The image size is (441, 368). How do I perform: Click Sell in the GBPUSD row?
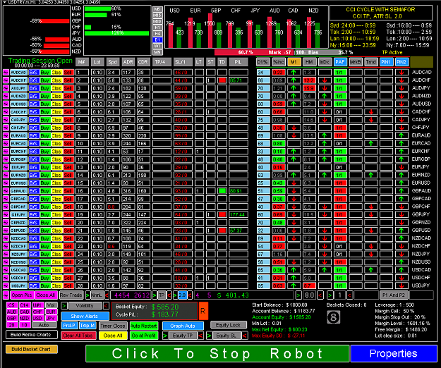pyautogui.click(x=68, y=231)
